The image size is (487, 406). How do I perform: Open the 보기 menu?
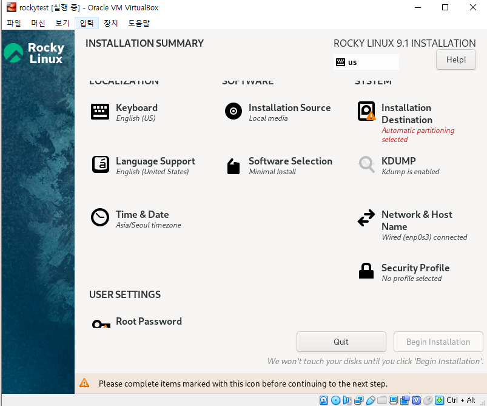coord(62,23)
